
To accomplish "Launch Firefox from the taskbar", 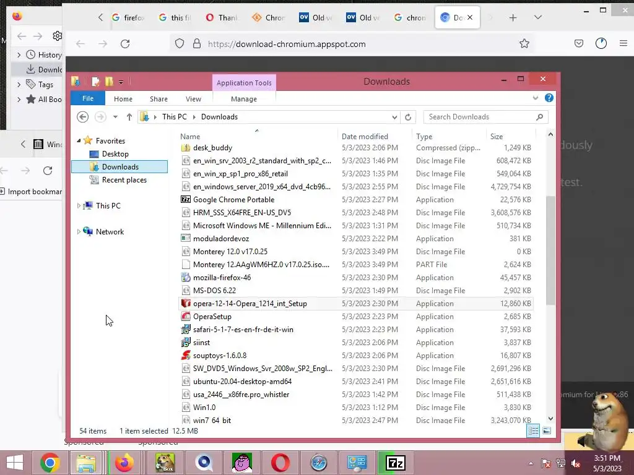I will (x=124, y=463).
